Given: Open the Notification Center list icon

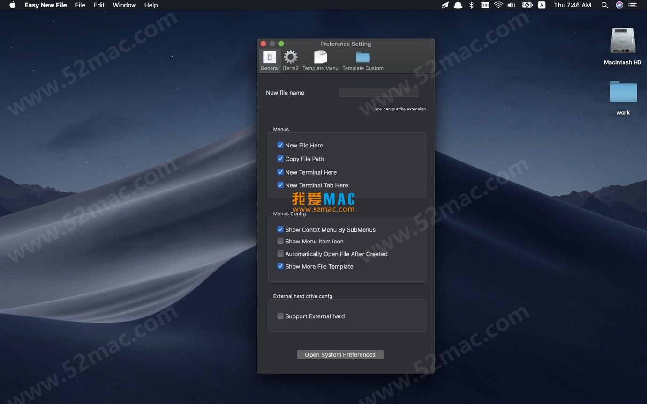Looking at the screenshot, I should [632, 5].
